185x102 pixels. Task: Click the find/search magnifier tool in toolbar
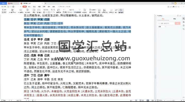[121, 11]
